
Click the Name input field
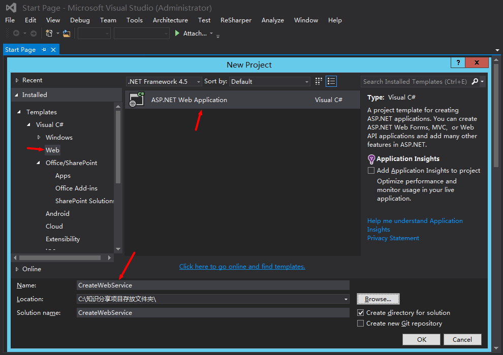(x=213, y=285)
